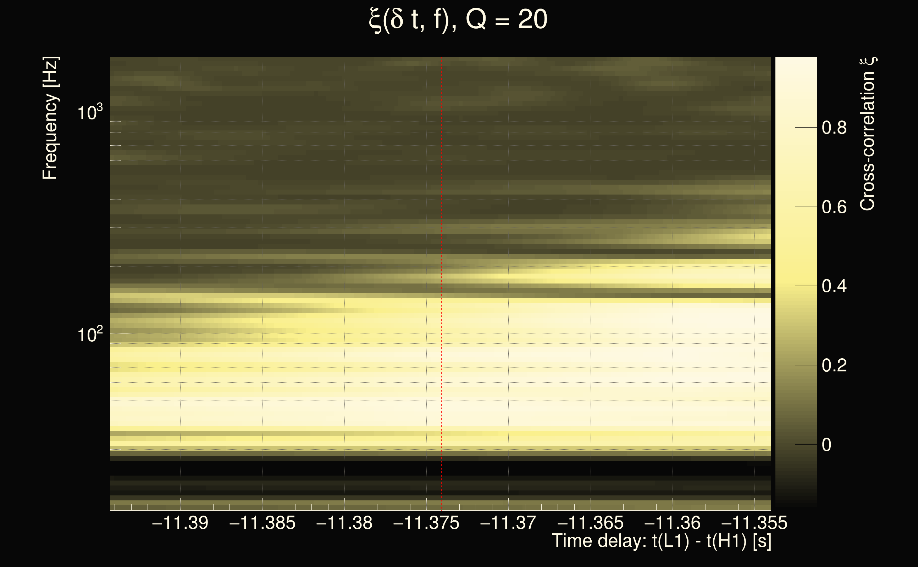Click the plot title ξ(δ t, f), Q = 20
Image resolution: width=918 pixels, height=567 pixels.
click(458, 19)
